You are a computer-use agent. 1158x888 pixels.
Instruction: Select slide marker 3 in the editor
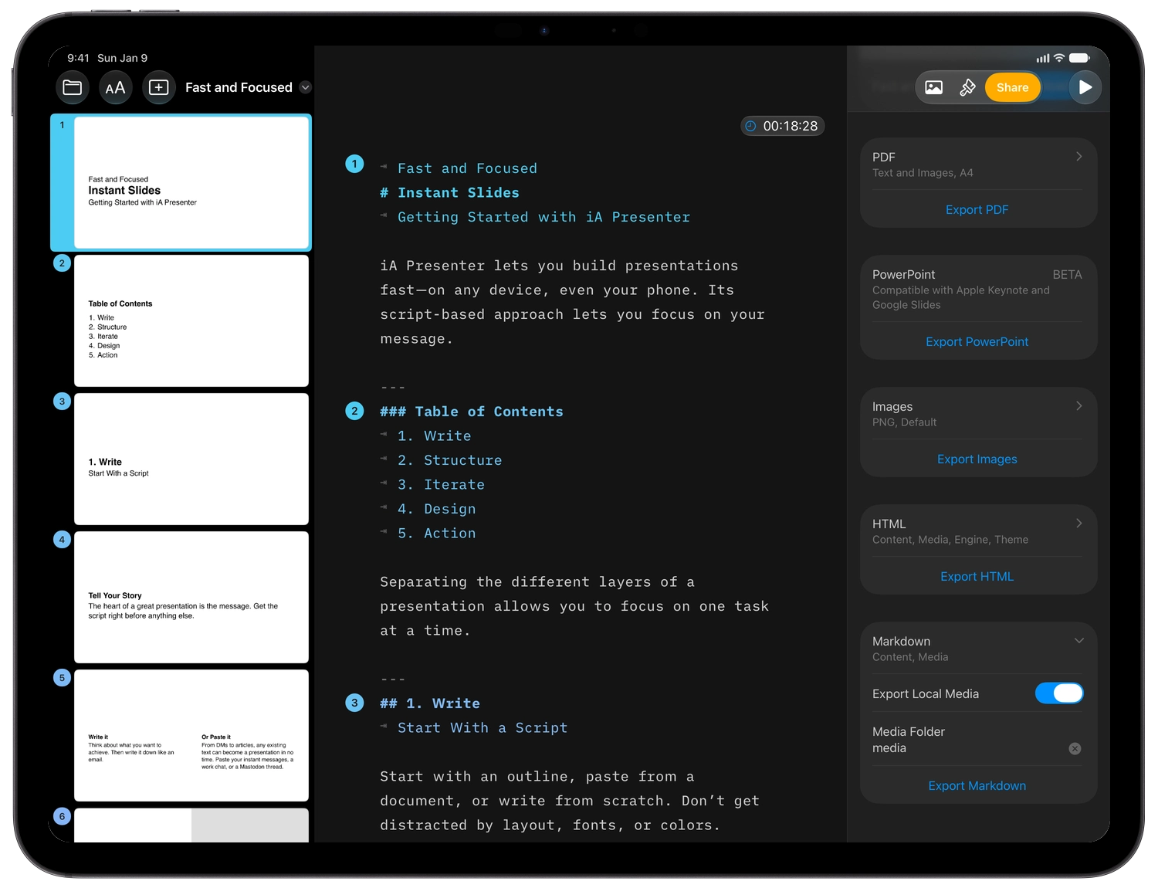354,703
